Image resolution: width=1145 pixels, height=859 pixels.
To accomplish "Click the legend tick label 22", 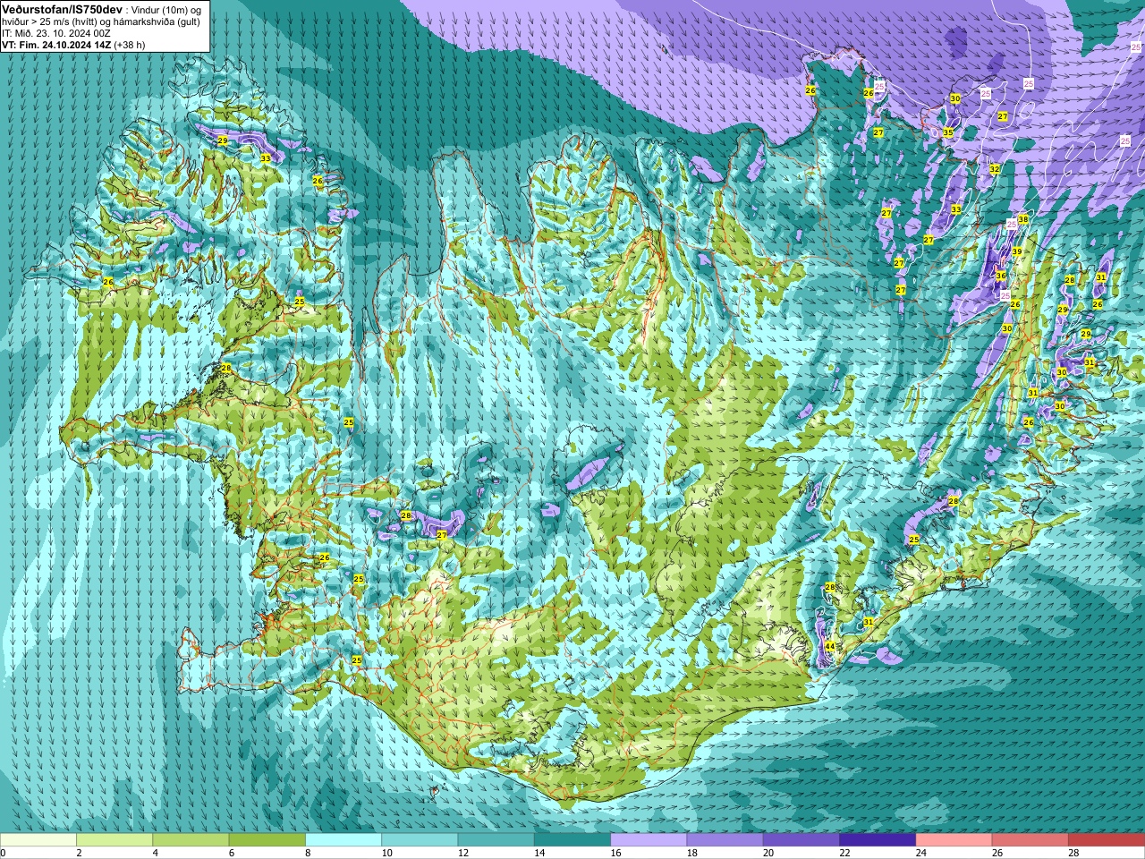I will point(845,853).
